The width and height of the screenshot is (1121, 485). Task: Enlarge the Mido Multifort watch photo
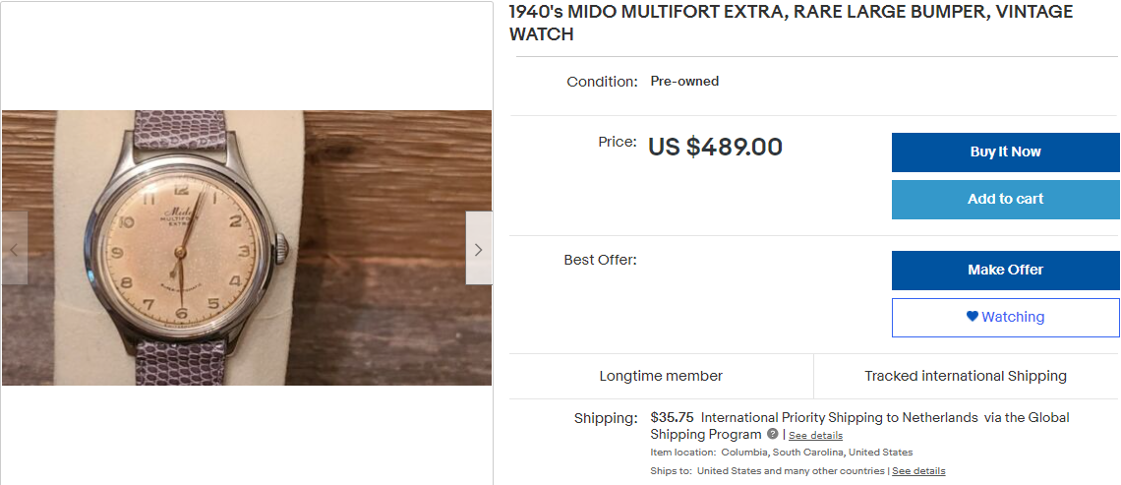[x=246, y=248]
